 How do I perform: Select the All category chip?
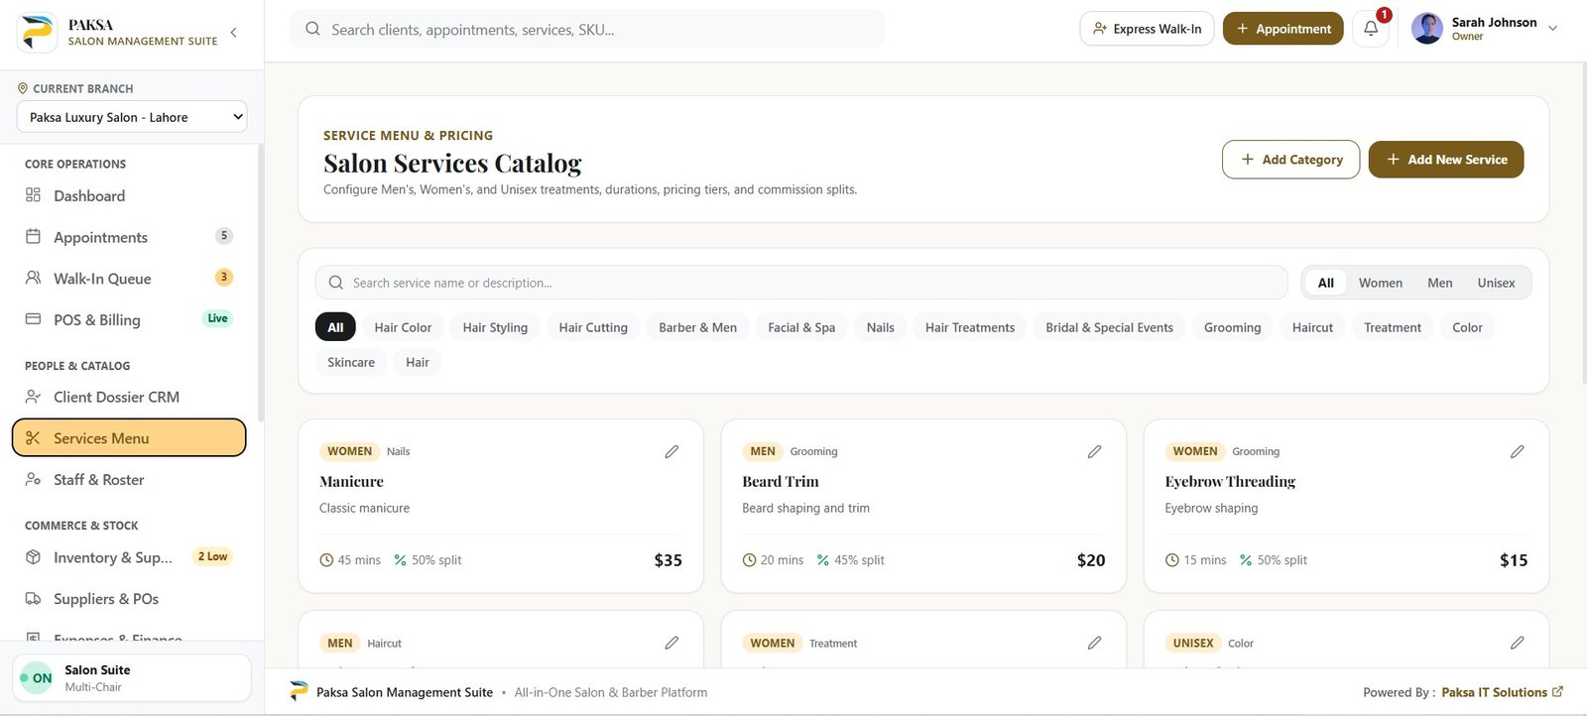335,327
